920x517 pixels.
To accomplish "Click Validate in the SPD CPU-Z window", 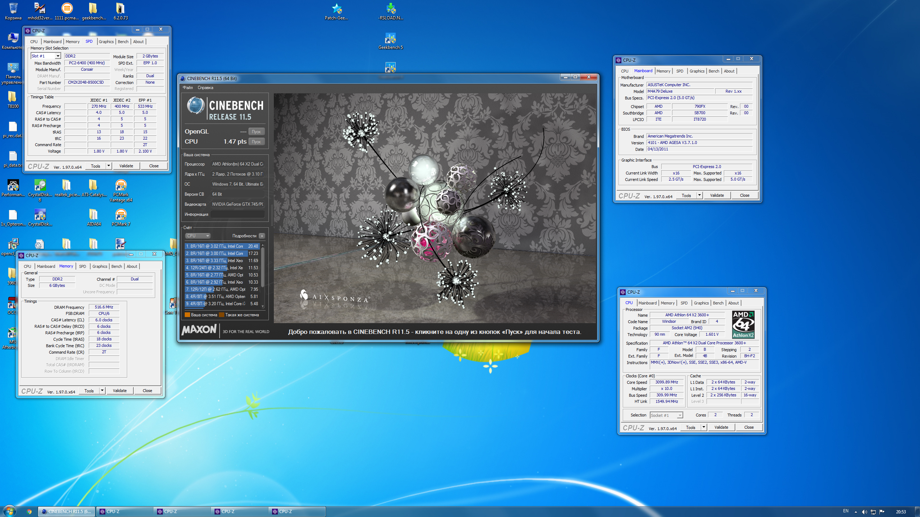I will [x=126, y=166].
